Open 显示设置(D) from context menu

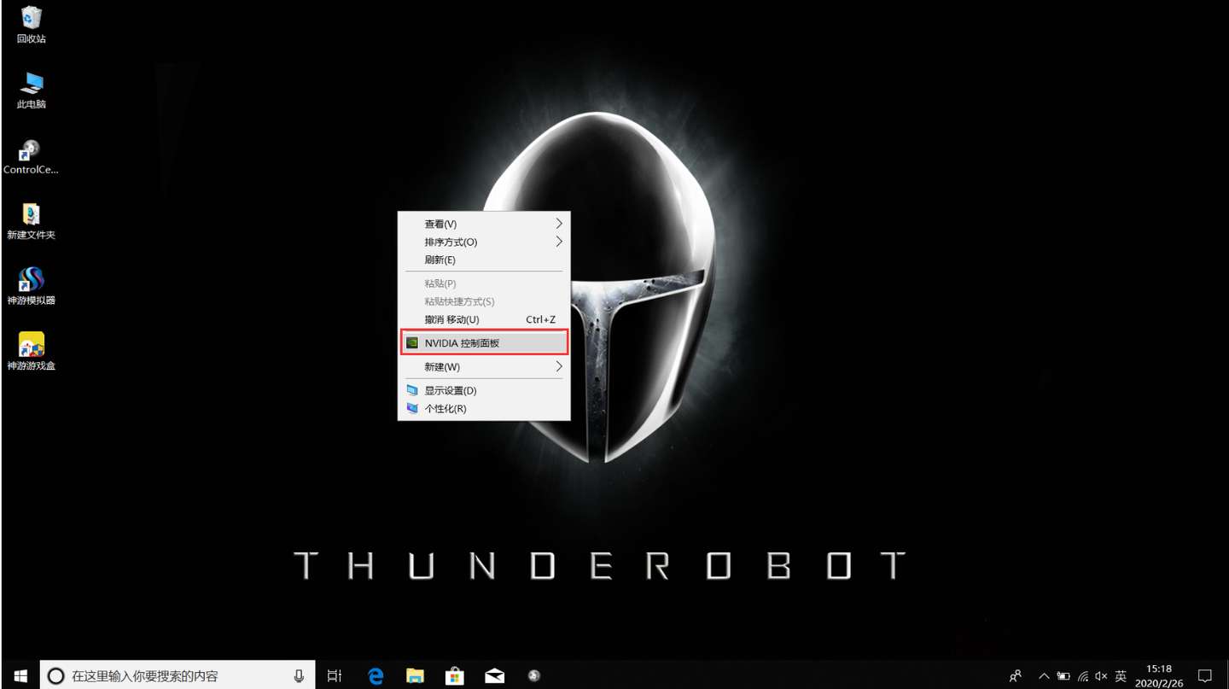pos(484,390)
